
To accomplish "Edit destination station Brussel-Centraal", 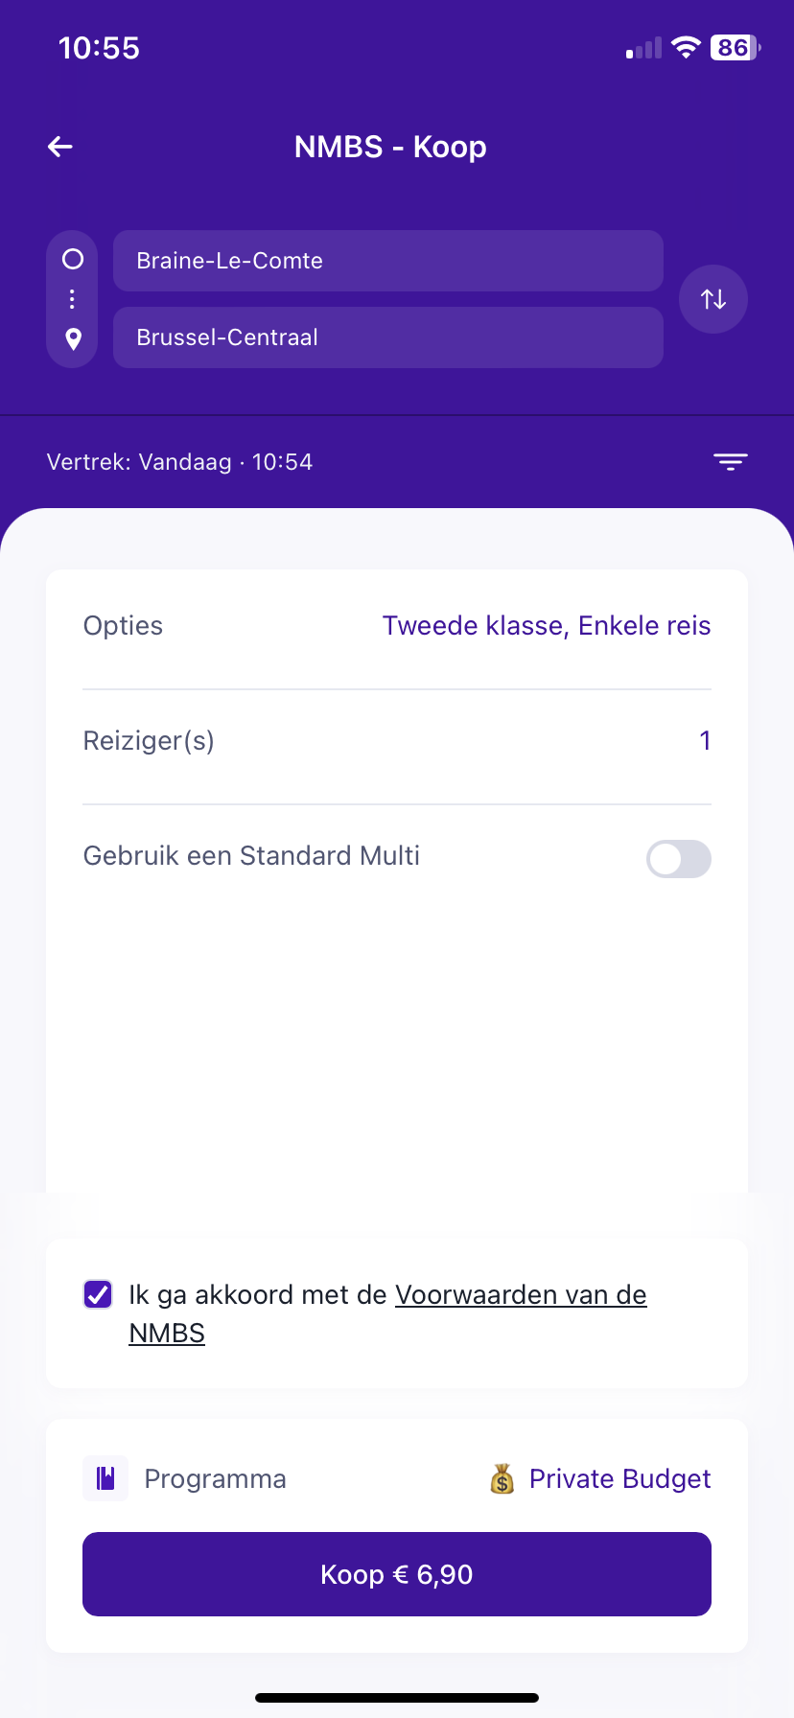I will click(x=387, y=337).
